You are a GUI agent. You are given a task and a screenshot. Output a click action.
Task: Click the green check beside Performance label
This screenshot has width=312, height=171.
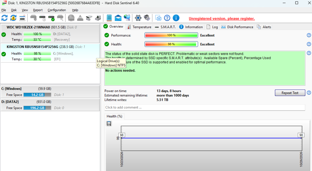(x=107, y=35)
